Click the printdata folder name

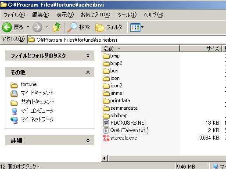pos(120,101)
